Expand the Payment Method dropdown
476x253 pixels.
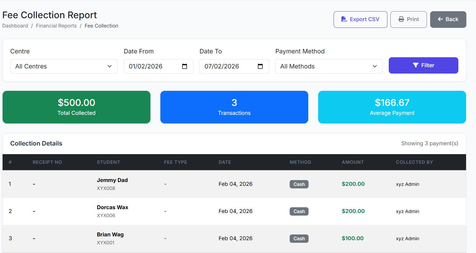[329, 66]
